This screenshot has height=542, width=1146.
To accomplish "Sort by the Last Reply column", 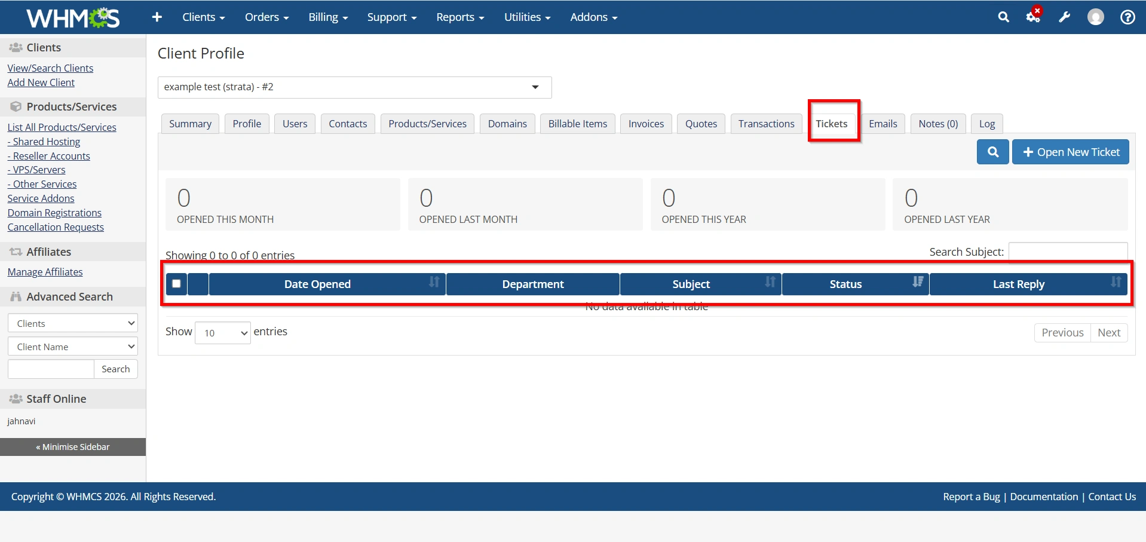I will 1028,284.
